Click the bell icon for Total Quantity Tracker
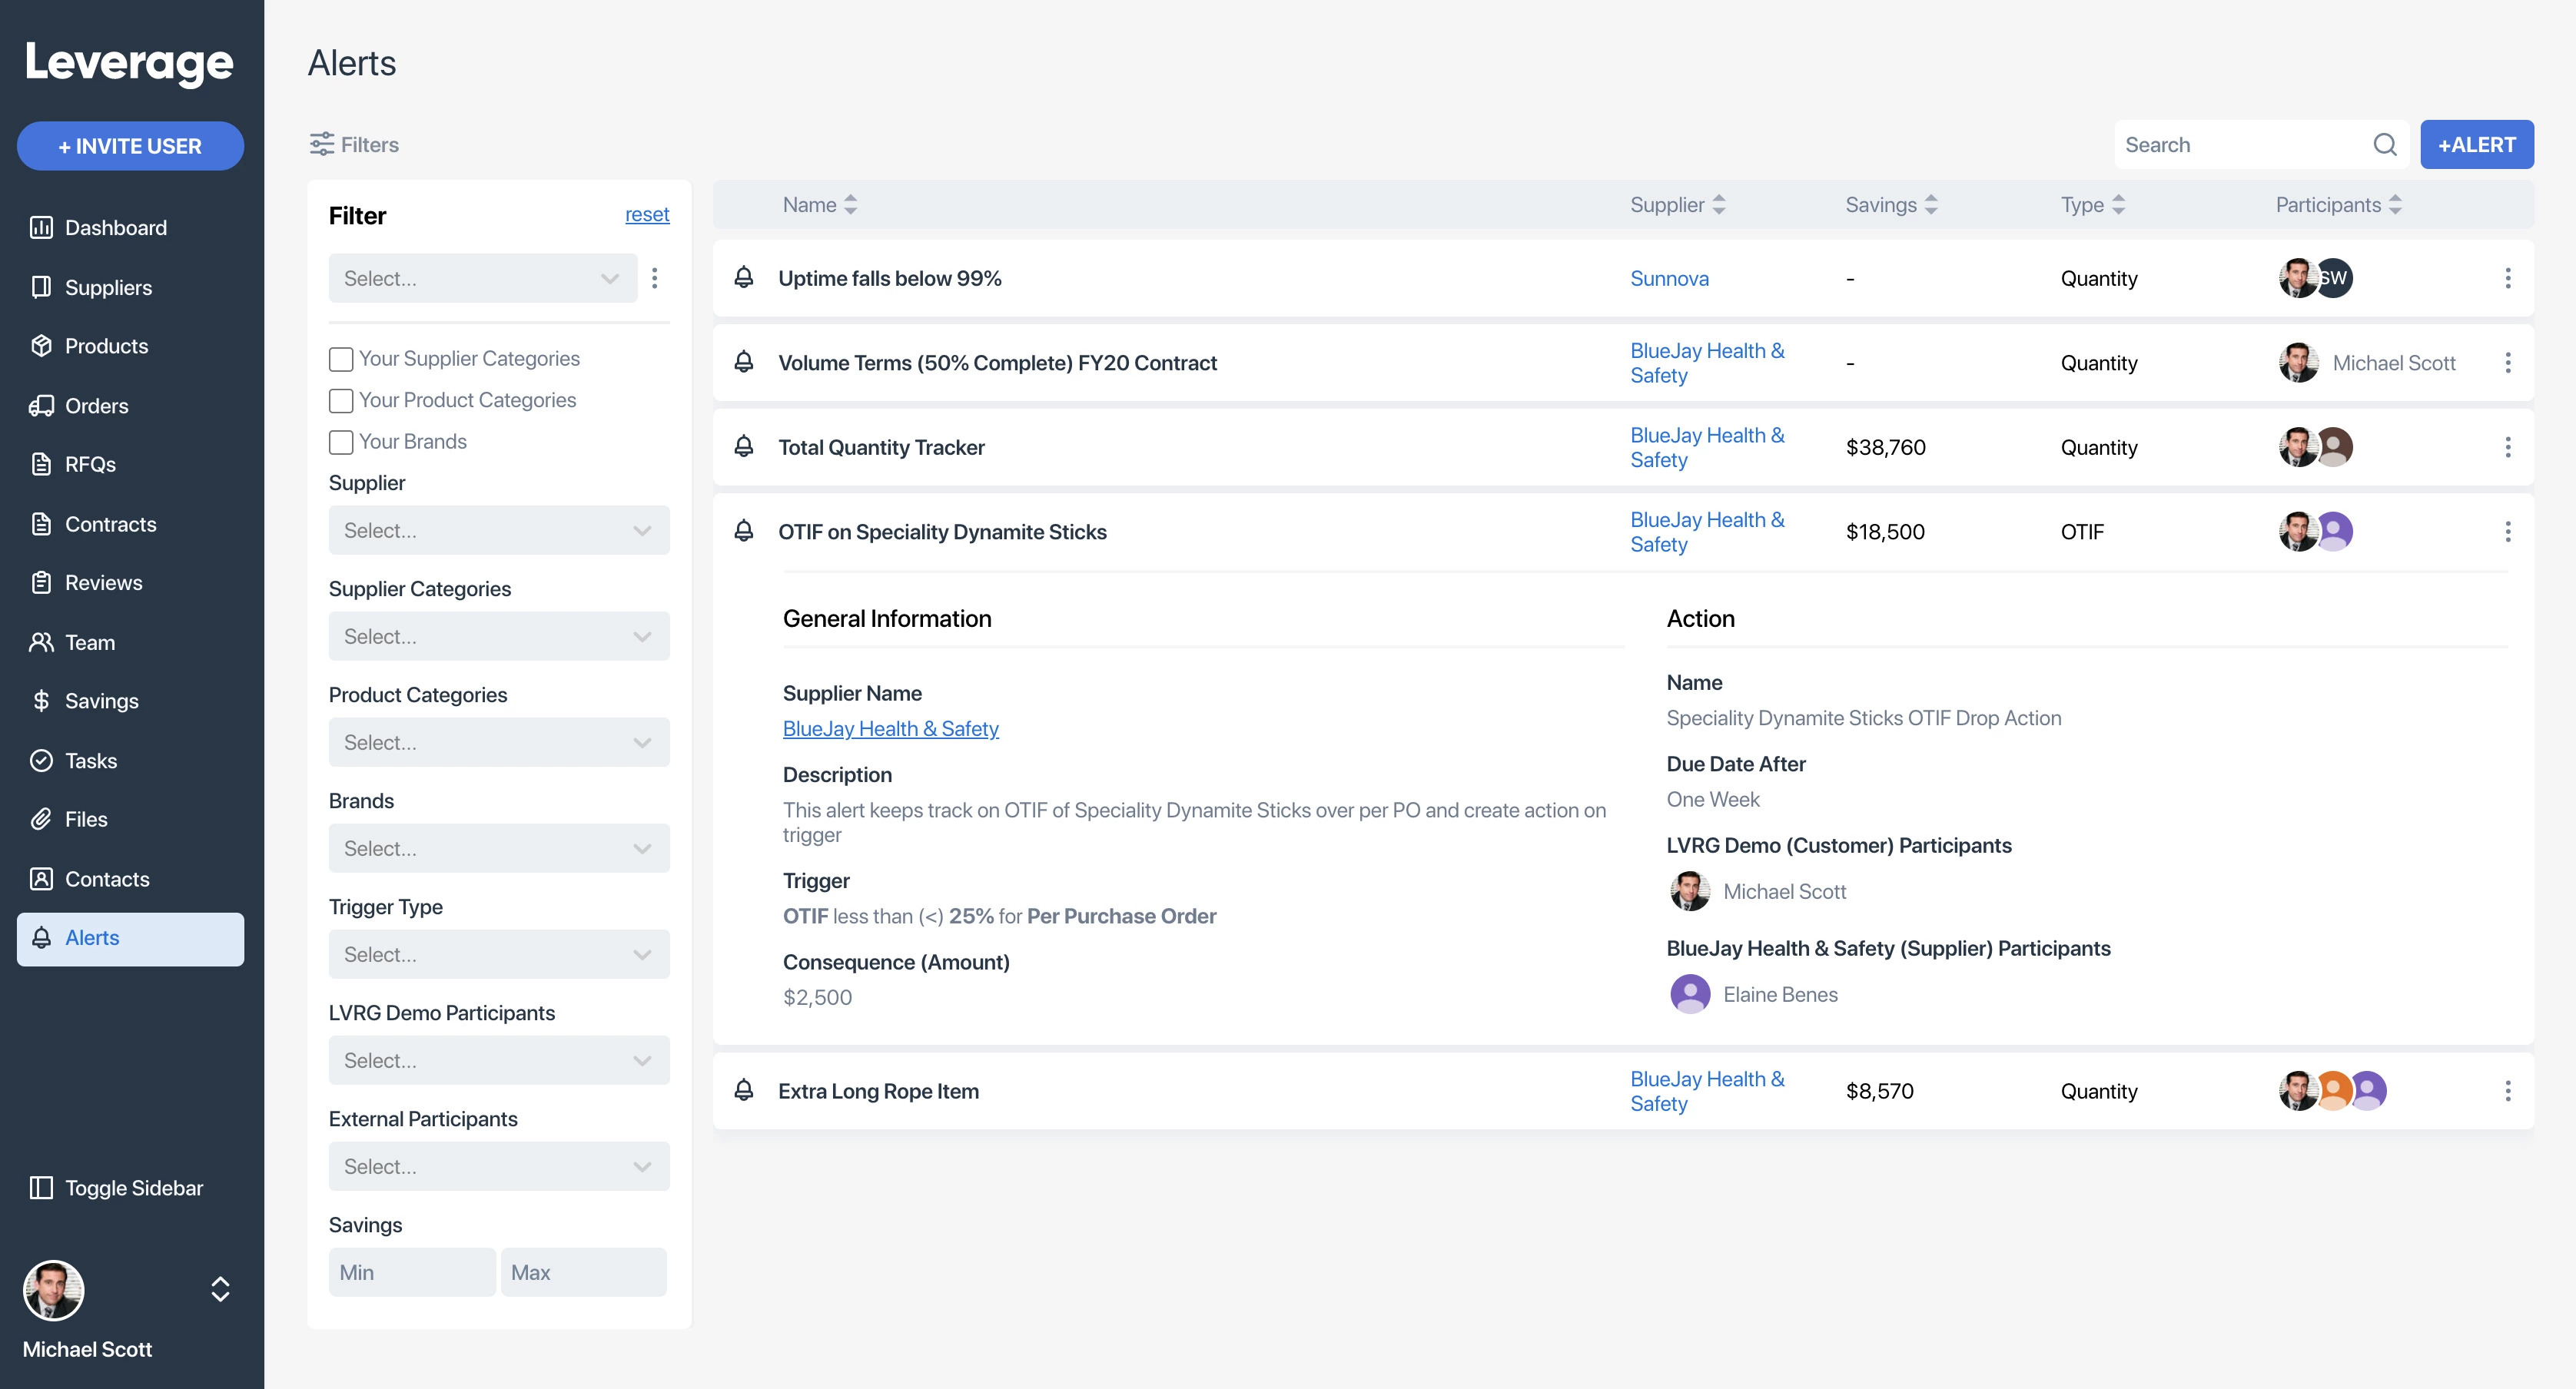 click(743, 446)
